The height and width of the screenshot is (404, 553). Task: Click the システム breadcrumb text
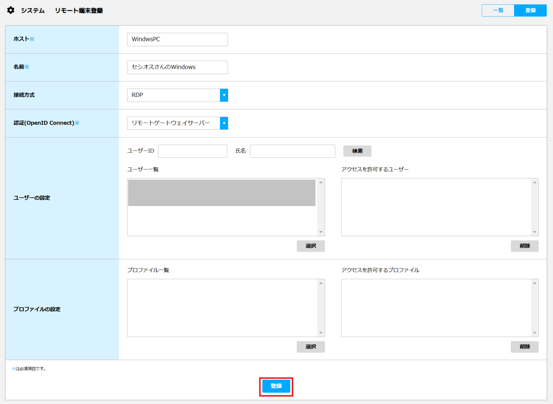33,11
